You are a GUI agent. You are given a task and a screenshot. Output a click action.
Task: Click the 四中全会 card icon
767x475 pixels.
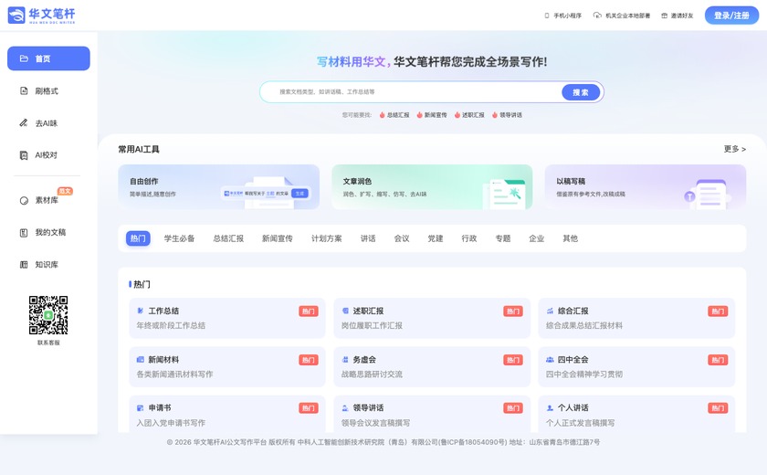550,360
